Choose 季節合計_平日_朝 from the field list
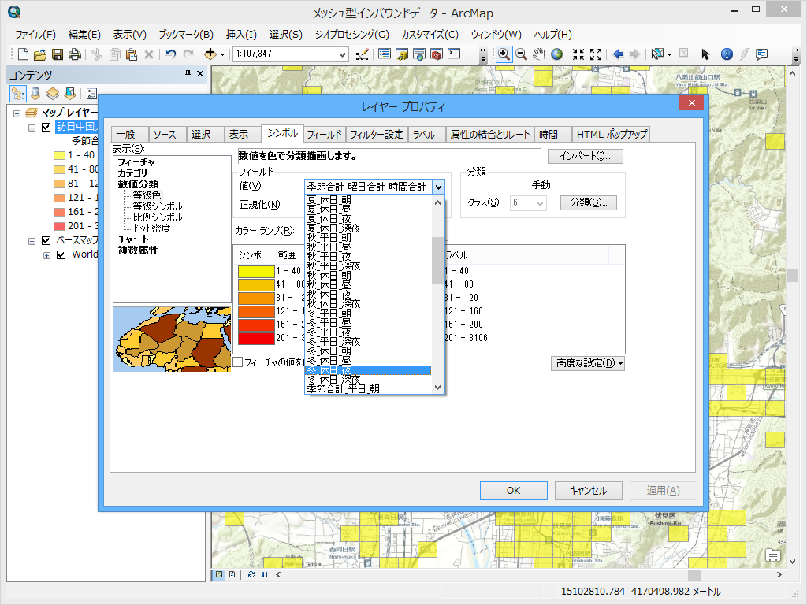The width and height of the screenshot is (807, 605). coord(369,389)
